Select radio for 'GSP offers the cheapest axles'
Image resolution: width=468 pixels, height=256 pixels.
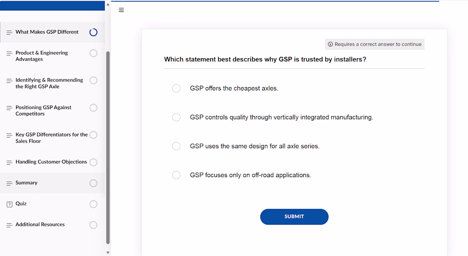[176, 88]
